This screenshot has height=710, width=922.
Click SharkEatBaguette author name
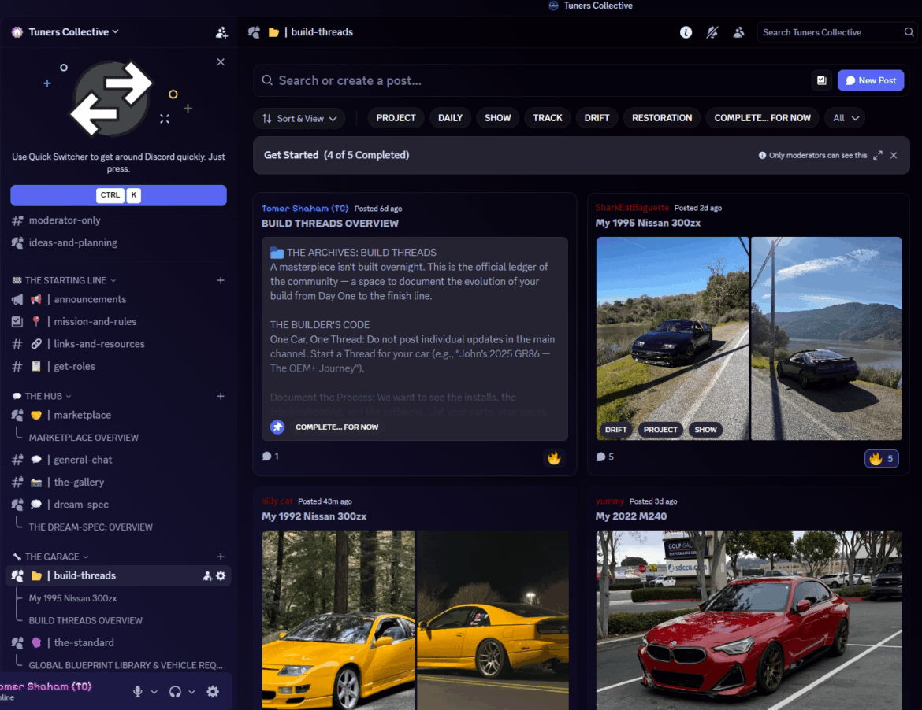(x=632, y=208)
